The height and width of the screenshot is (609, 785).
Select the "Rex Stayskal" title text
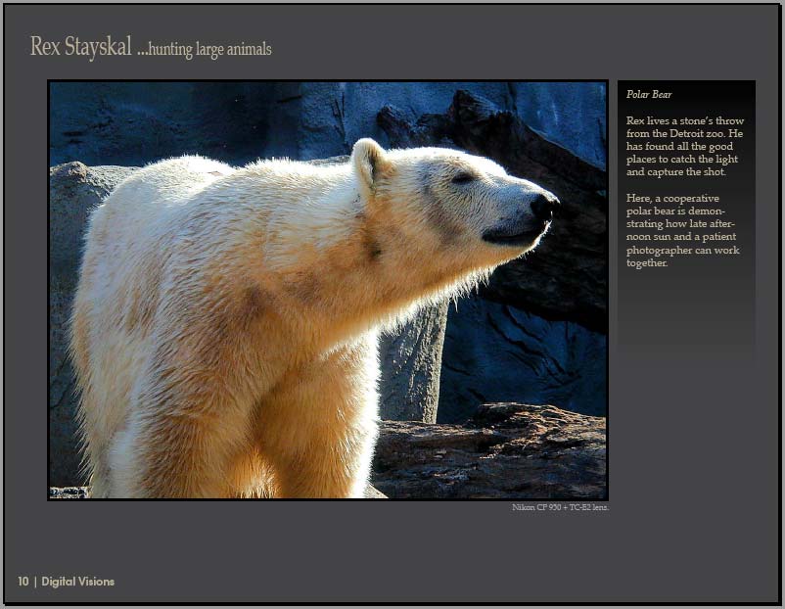pyautogui.click(x=80, y=46)
